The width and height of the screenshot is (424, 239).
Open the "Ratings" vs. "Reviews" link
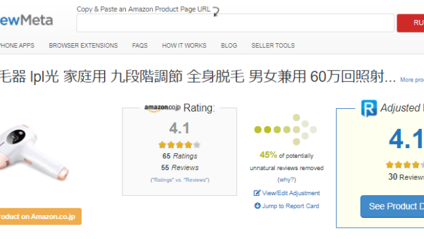click(180, 180)
